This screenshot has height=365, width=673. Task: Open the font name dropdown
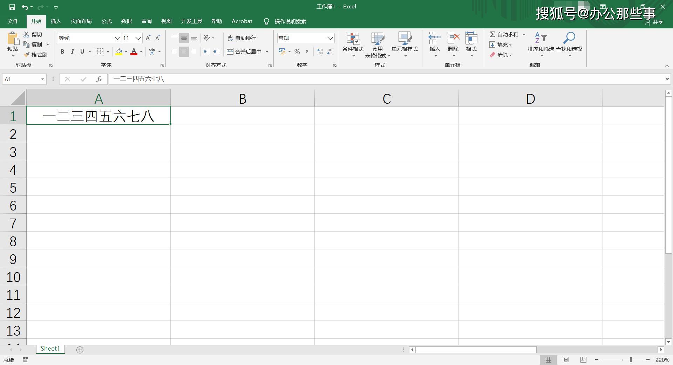point(117,38)
